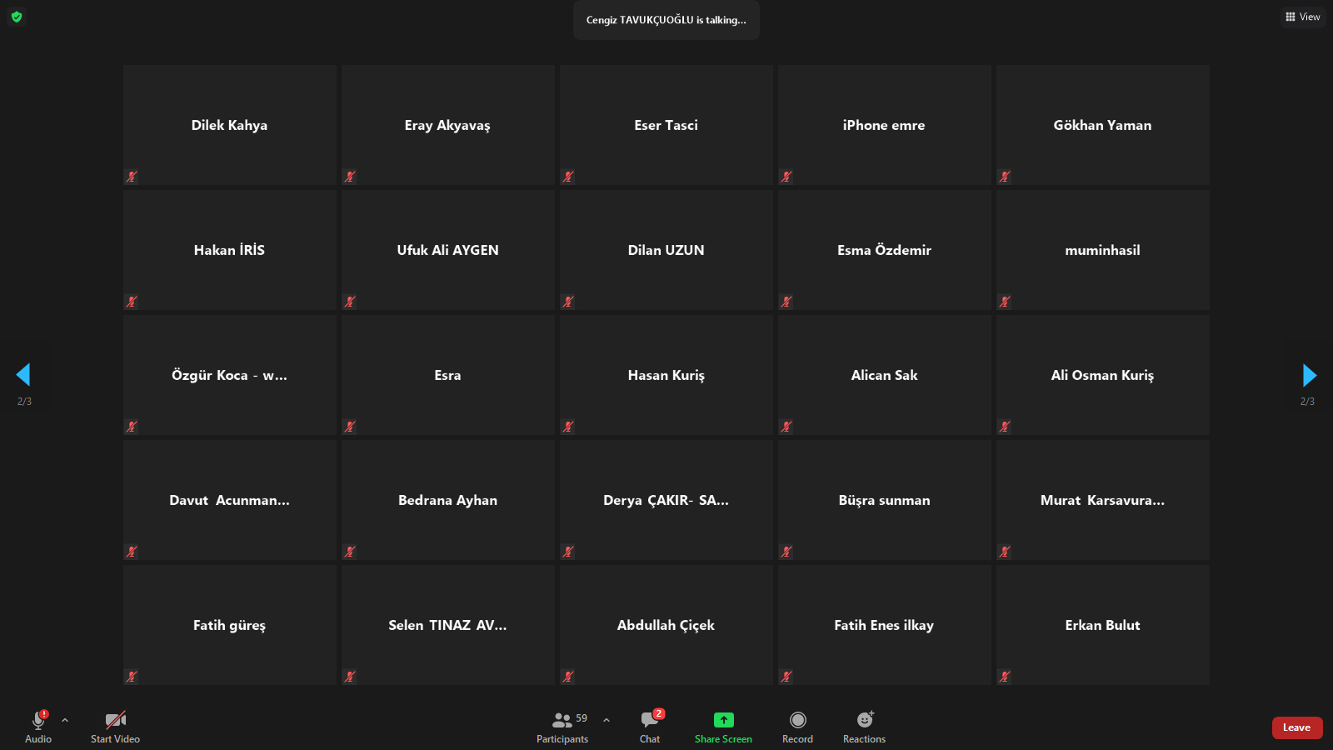Expand the arrow next to Participants
Viewport: 1333px width, 750px height.
point(607,720)
